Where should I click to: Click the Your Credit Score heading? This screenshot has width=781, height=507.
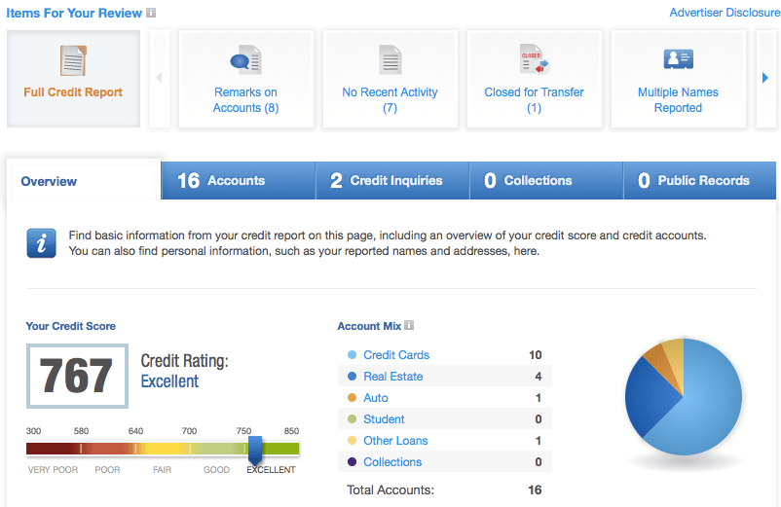point(71,326)
